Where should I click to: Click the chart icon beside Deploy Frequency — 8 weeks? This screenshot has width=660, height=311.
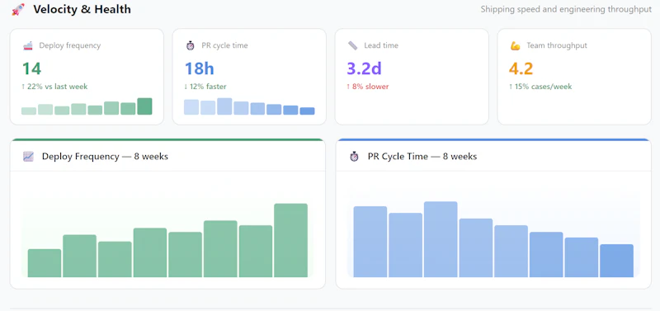(28, 157)
